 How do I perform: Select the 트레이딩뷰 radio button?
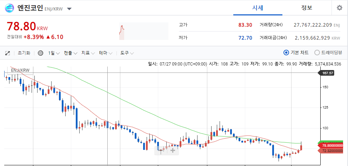click(317, 53)
